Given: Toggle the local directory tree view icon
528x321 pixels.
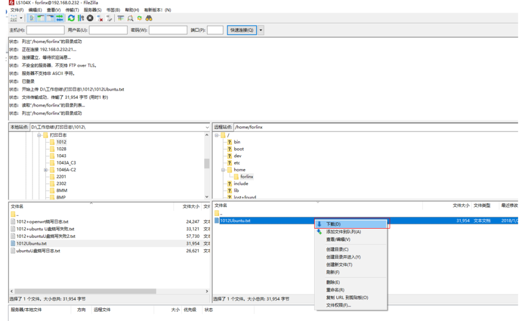Looking at the screenshot, I should [x=41, y=18].
